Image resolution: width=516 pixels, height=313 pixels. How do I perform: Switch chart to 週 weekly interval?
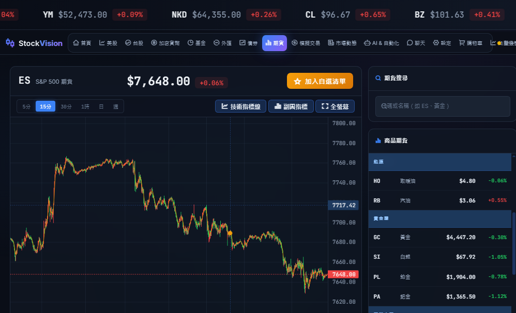click(115, 106)
